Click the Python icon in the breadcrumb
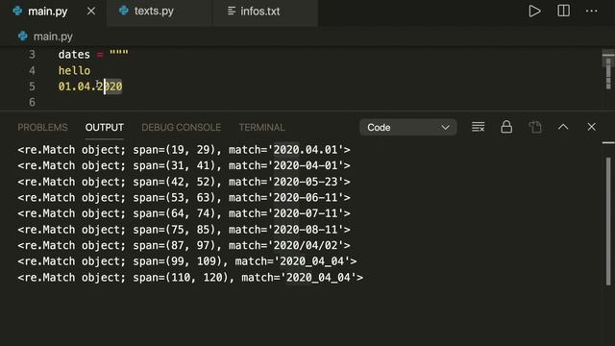Viewport: 615px width, 346px height. point(23,37)
